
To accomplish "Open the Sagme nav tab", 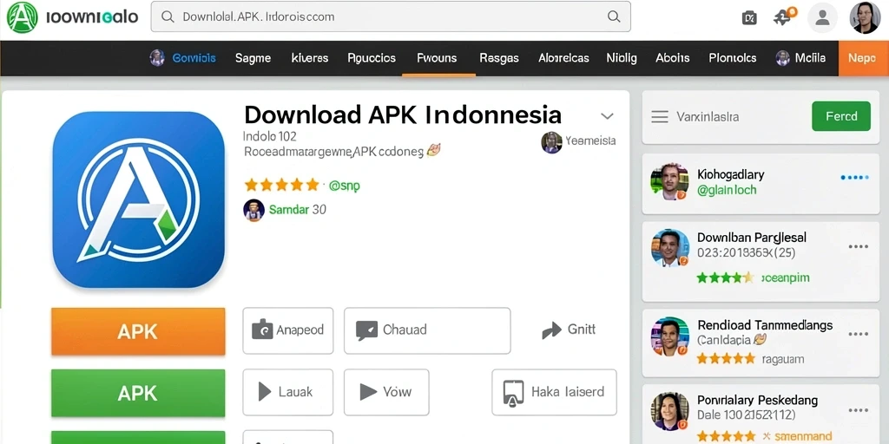I will pyautogui.click(x=253, y=58).
